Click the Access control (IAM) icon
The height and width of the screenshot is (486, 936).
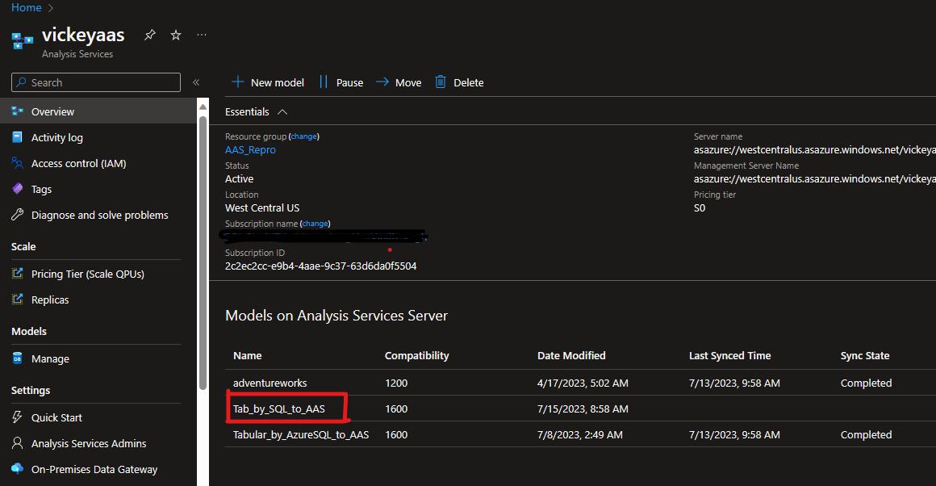(x=17, y=163)
